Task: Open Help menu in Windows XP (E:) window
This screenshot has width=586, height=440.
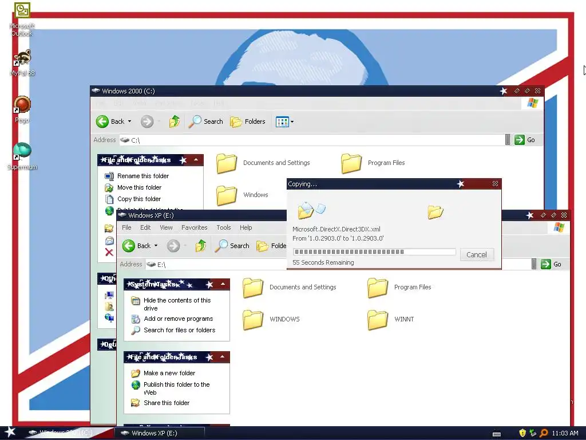Action: pyautogui.click(x=246, y=227)
